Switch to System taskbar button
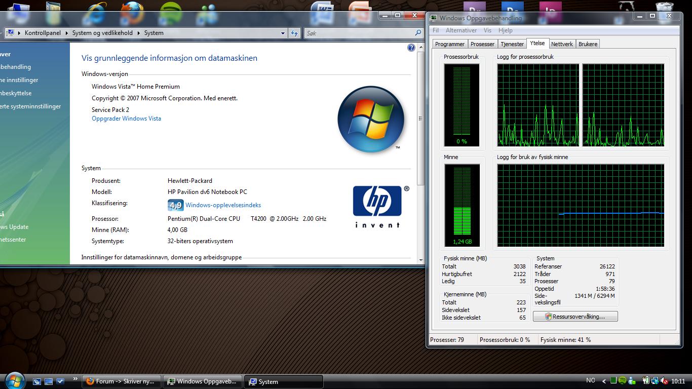The height and width of the screenshot is (389, 692). [x=284, y=381]
